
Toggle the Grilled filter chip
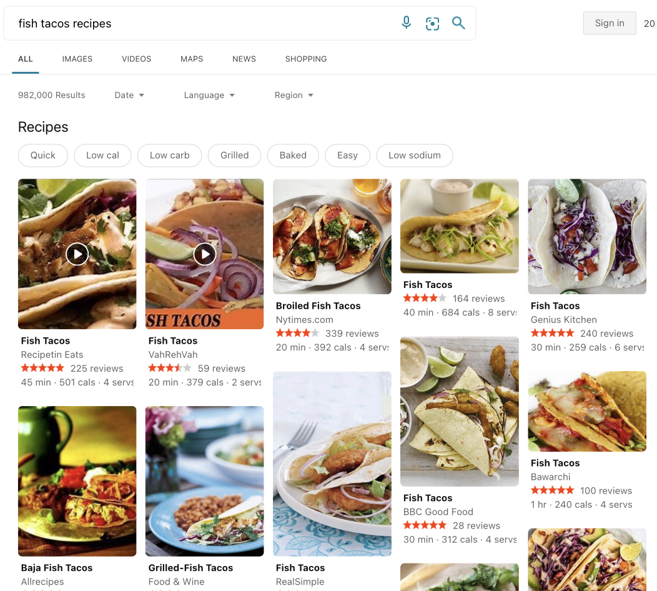[234, 156]
